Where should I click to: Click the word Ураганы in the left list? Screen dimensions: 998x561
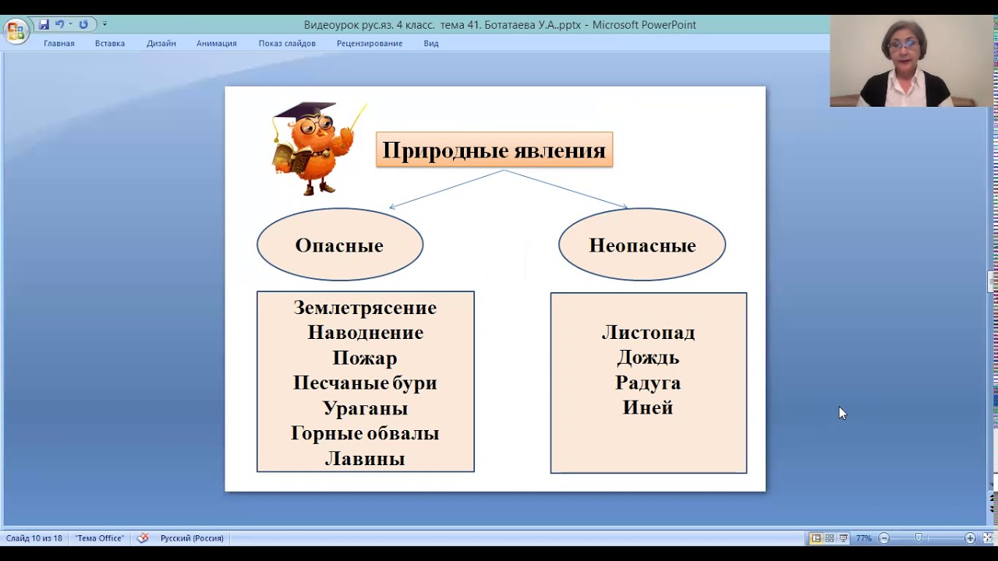click(x=365, y=408)
